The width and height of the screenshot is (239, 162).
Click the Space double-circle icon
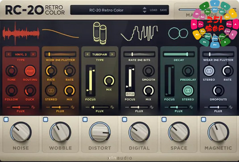tap(178, 33)
